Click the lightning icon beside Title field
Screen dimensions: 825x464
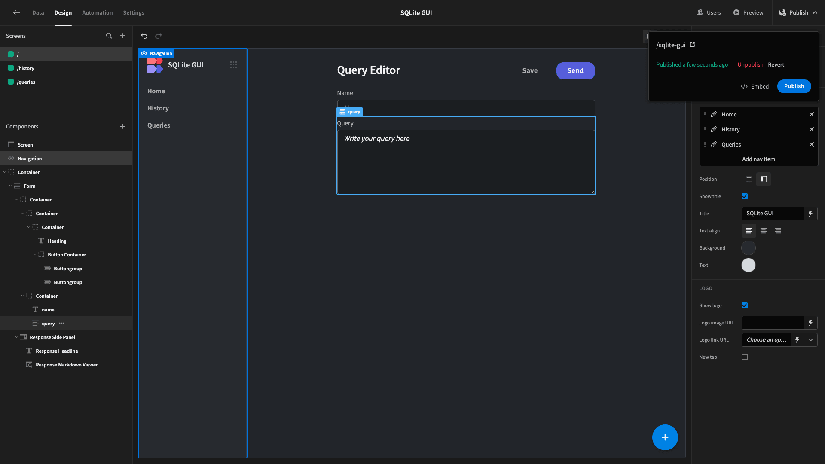coord(810,214)
